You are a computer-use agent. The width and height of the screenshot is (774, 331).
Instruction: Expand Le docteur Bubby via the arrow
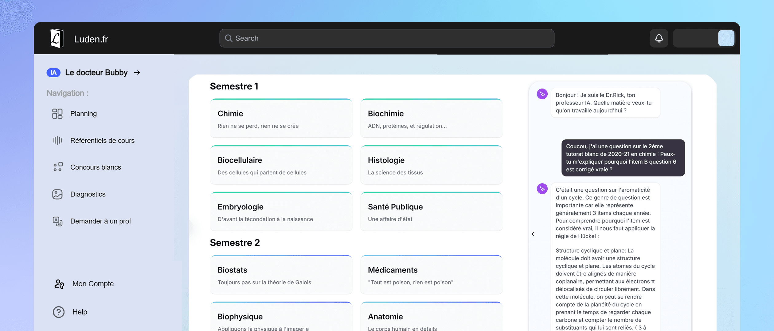137,73
